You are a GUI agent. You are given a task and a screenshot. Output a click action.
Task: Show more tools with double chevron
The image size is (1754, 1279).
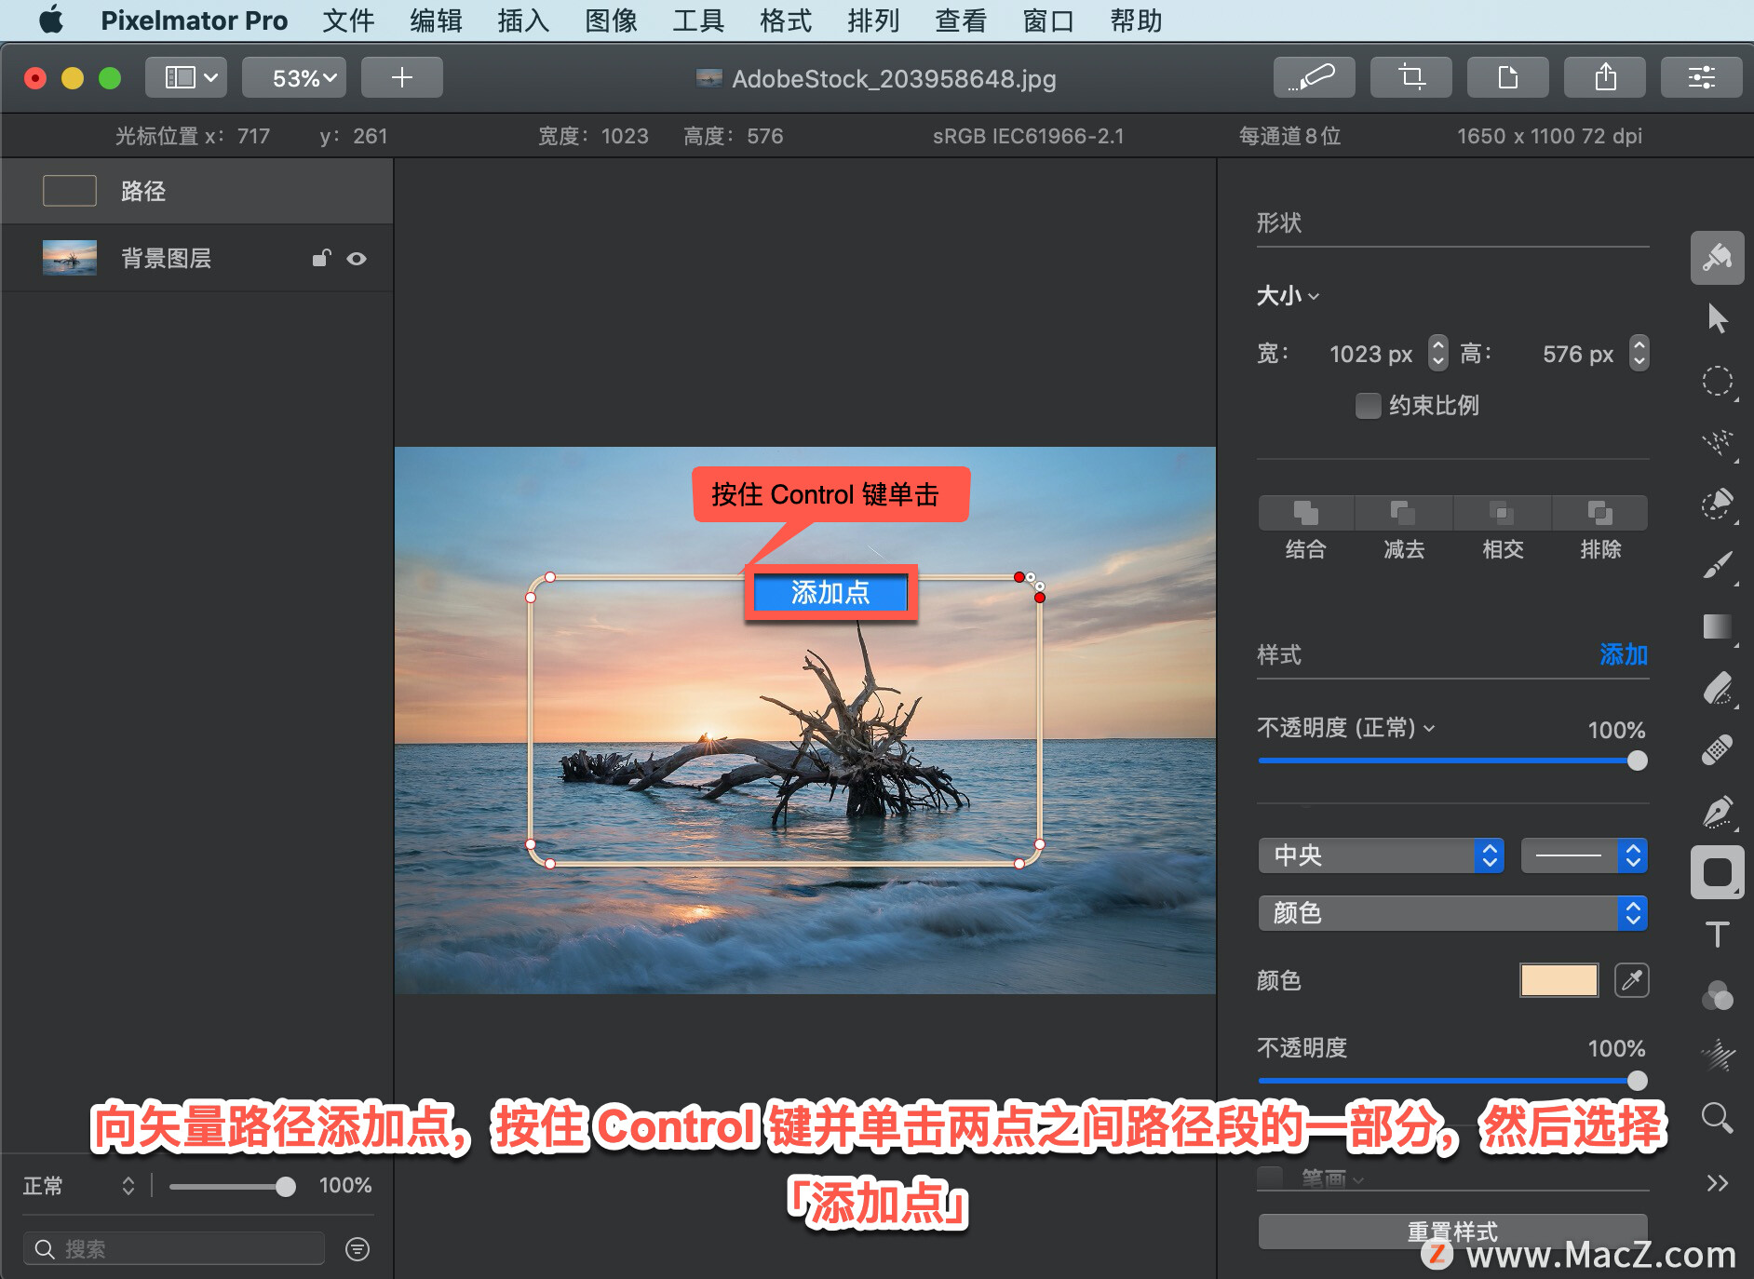[1717, 1183]
